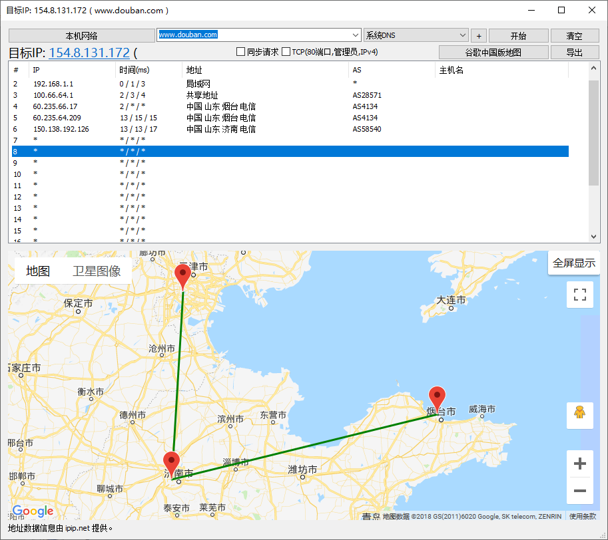The image size is (608, 540).
Task: Select hop row 12
Action: point(290,197)
